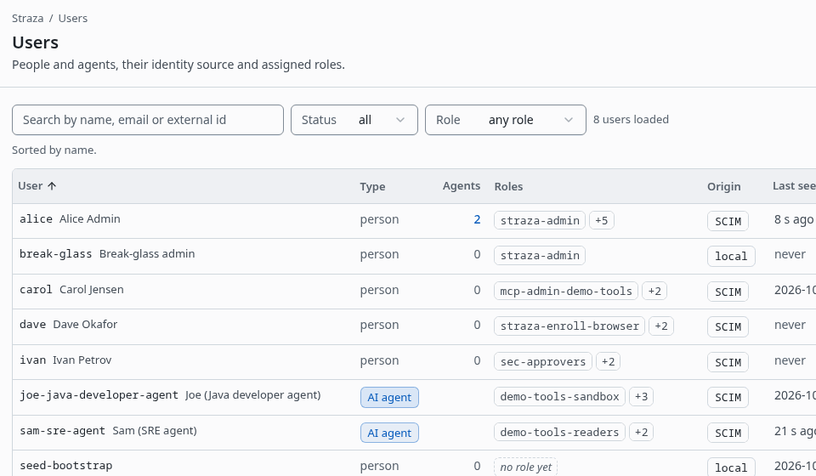
Task: Open the Role filter dropdown
Action: pos(505,120)
